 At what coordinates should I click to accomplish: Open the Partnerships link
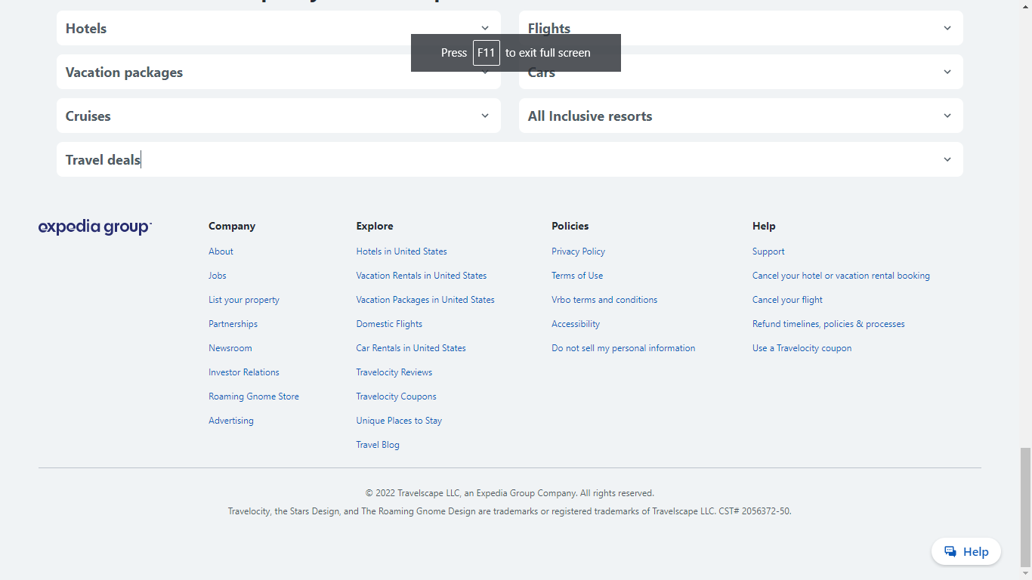[x=233, y=324]
